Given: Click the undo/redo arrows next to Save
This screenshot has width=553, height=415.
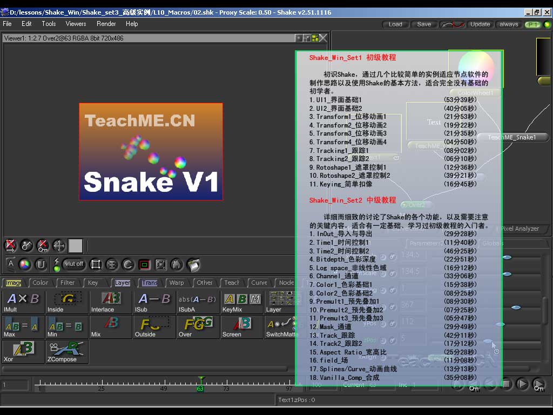Looking at the screenshot, I should tap(453, 24).
